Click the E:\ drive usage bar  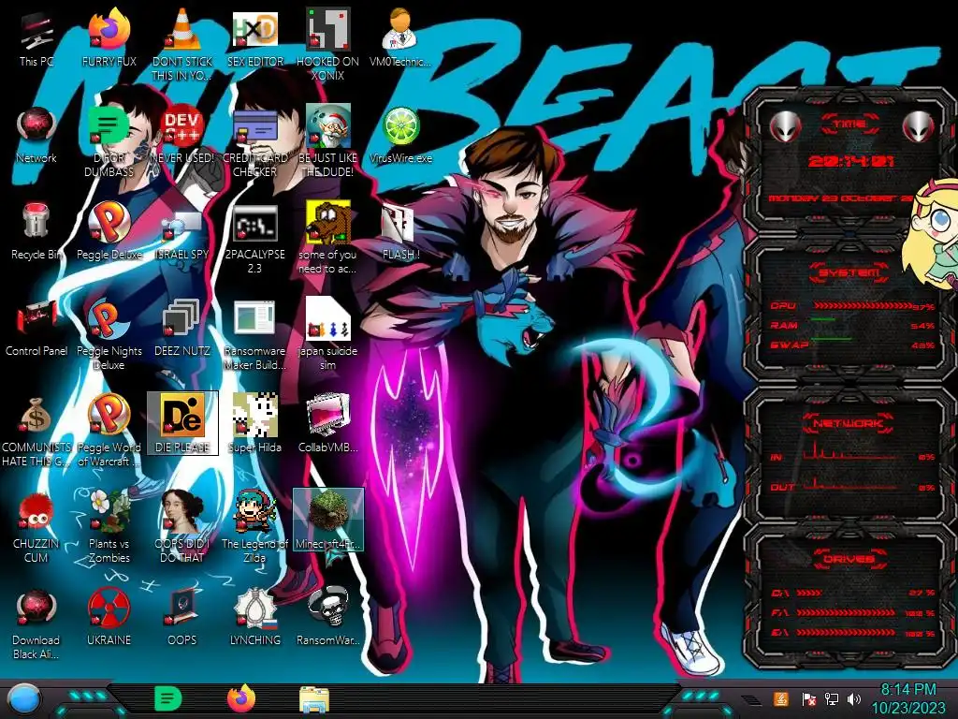[846, 632]
